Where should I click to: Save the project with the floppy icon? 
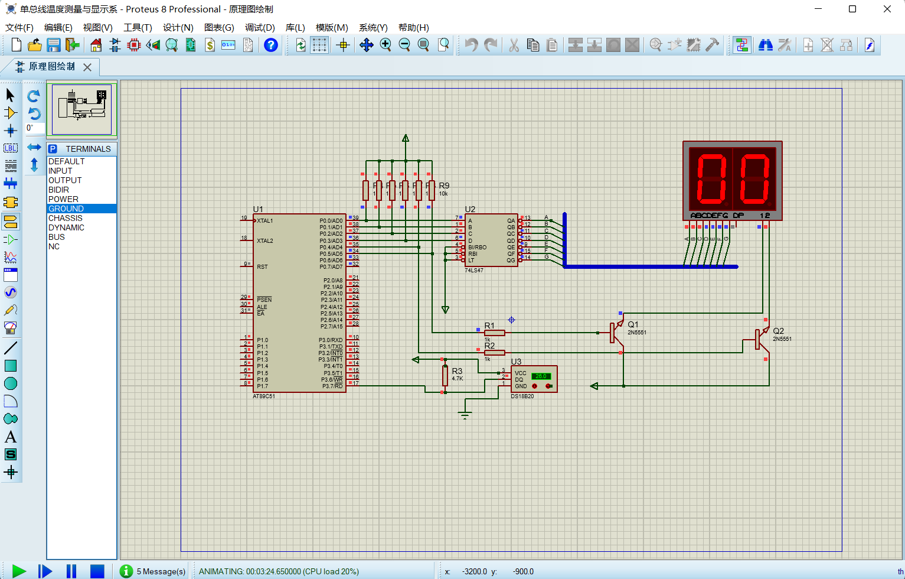coord(54,45)
